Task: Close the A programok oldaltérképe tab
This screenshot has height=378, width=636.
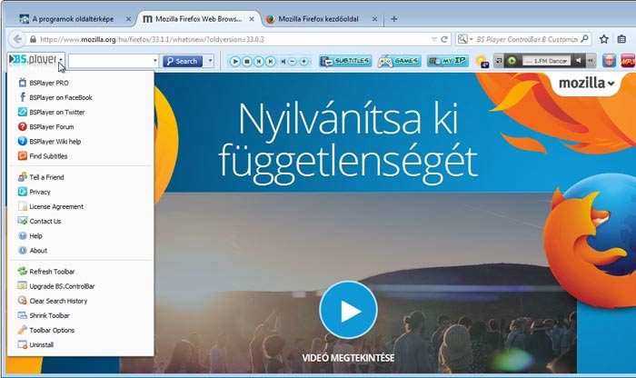Action: pyautogui.click(x=128, y=19)
